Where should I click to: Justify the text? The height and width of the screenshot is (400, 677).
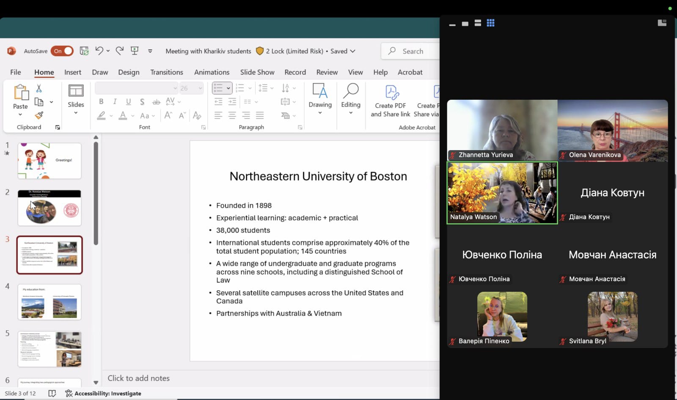[260, 115]
